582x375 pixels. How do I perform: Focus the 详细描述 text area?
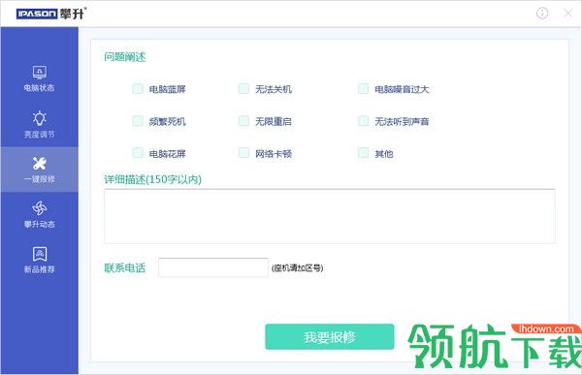pyautogui.click(x=330, y=216)
